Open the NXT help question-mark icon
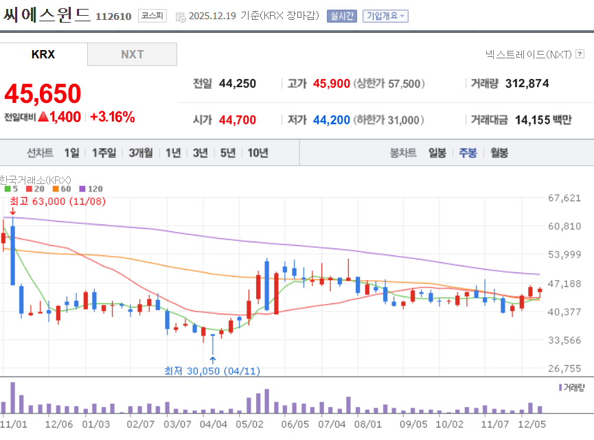The height and width of the screenshot is (440, 594). click(580, 54)
